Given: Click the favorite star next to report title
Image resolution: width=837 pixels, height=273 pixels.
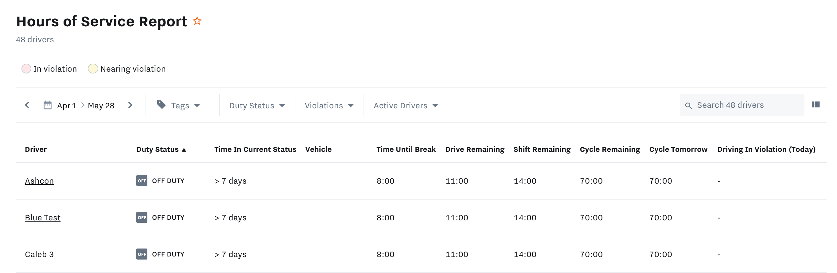Looking at the screenshot, I should click(x=197, y=21).
